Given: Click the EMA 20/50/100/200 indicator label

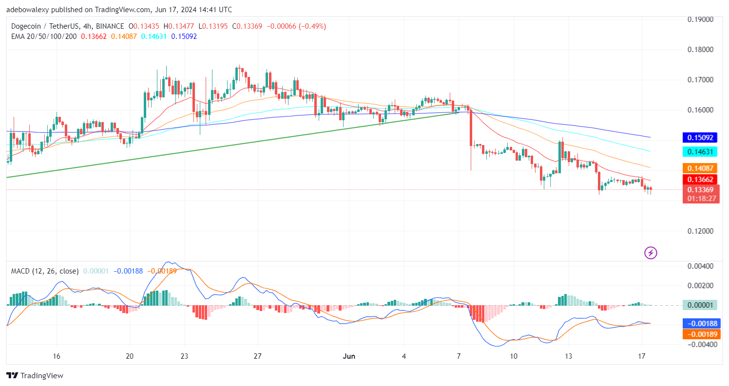Looking at the screenshot, I should click(x=44, y=36).
